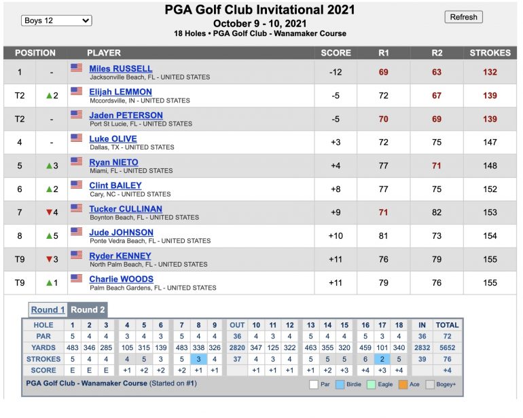The width and height of the screenshot is (523, 418).
Task: Click green up arrow in Jude JOHNSON row
Action: [49, 236]
